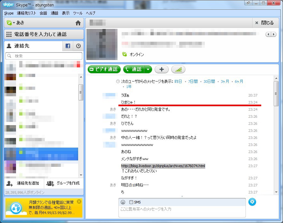
Task: Click the contact list scrollbar thumb
Action: click(81, 92)
